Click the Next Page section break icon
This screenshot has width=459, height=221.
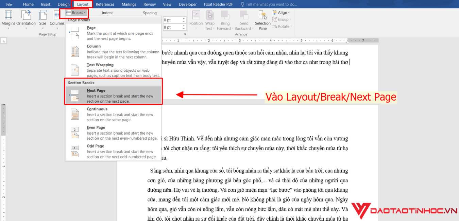(x=74, y=96)
